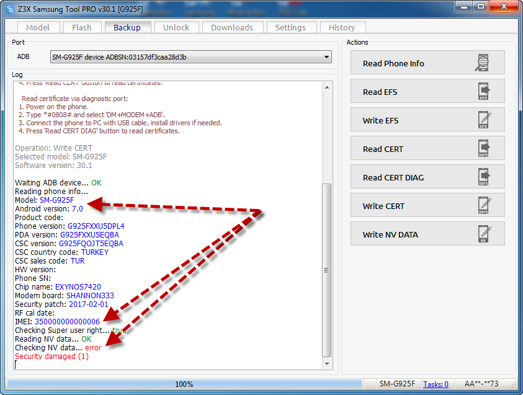Click the Security patch 2017-02-01 value
This screenshot has width=523, height=395.
coord(88,304)
